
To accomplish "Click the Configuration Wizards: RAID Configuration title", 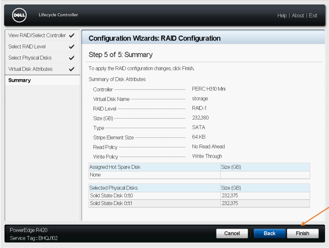I will coord(155,39).
